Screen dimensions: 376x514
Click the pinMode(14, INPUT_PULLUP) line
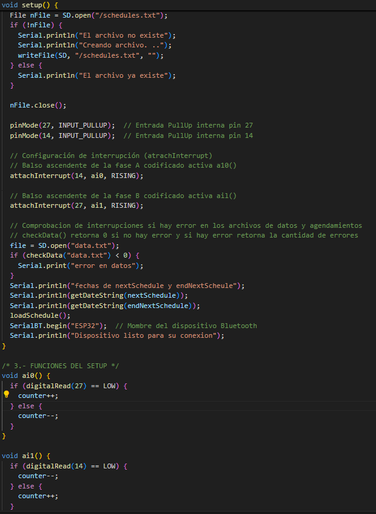(x=62, y=135)
